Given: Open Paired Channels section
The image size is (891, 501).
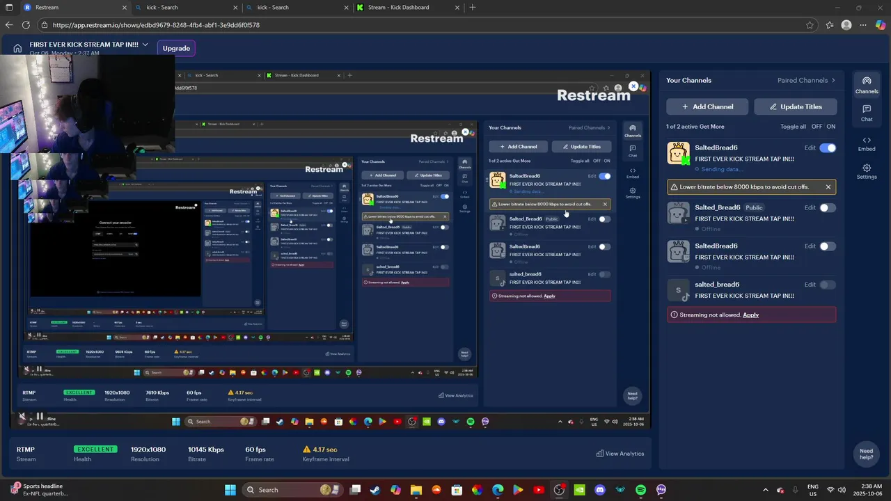Looking at the screenshot, I should coord(806,80).
